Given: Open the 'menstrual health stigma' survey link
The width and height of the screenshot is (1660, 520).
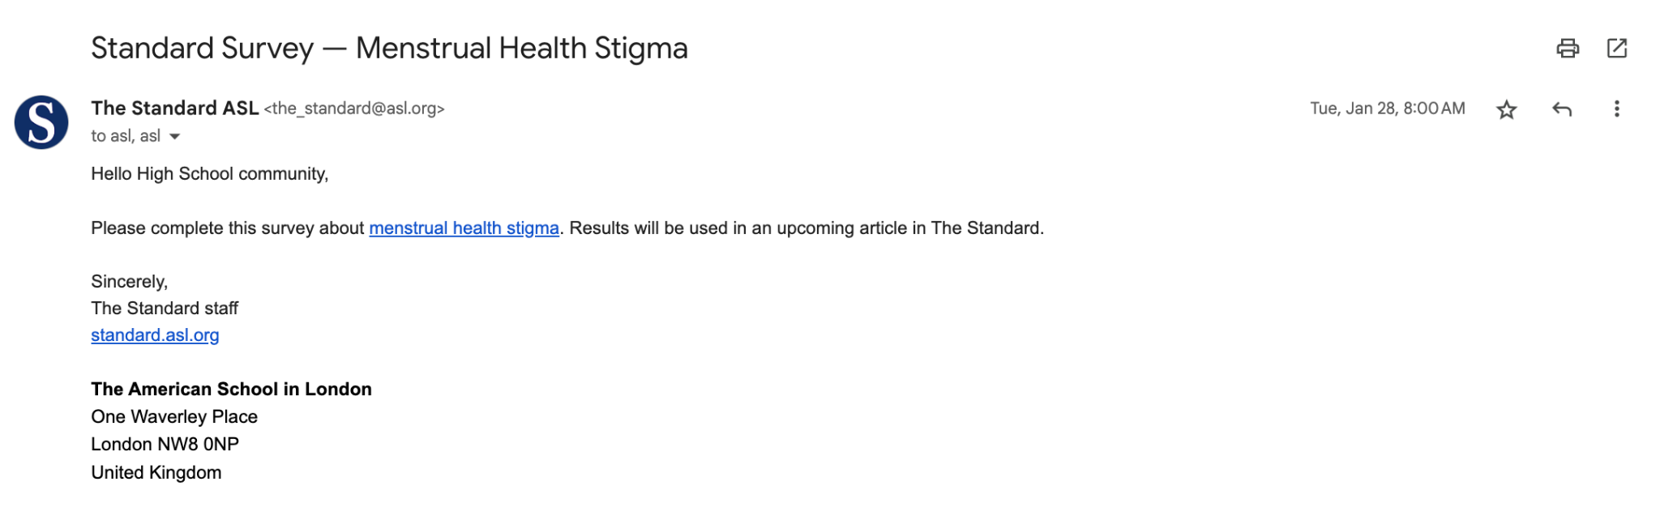Looking at the screenshot, I should (x=464, y=228).
